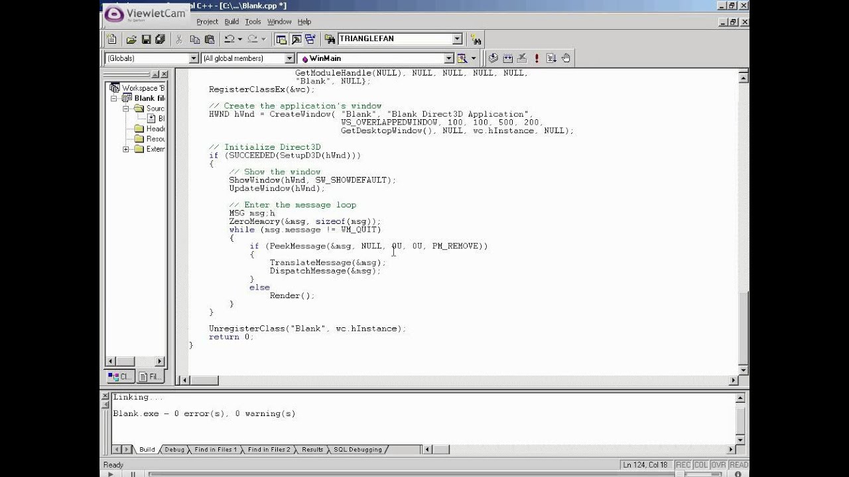Select the Find in Files 2 tab
The width and height of the screenshot is (849, 477).
[269, 449]
